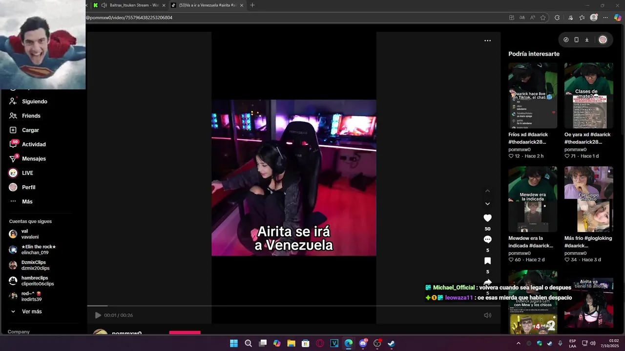Open the 'Ese Gloglo mas frio' thumbnail
625x351 pixels.
click(589, 199)
